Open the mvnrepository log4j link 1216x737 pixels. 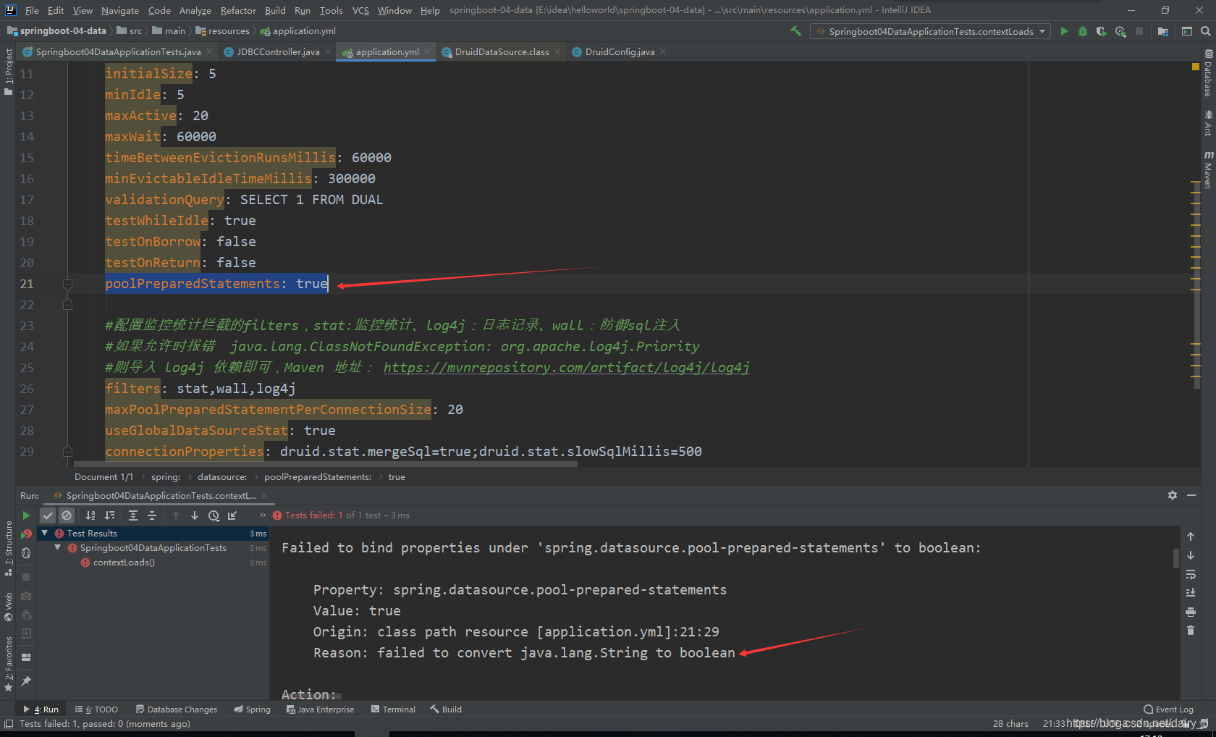tap(566, 368)
